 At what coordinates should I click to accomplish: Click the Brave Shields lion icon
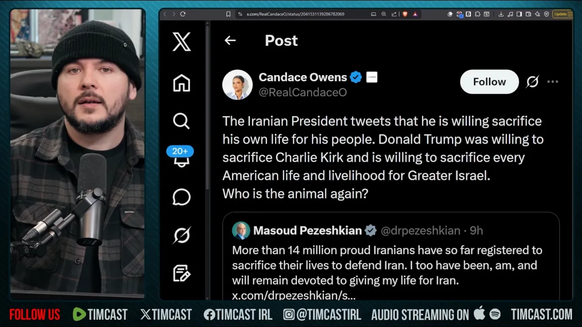click(405, 14)
